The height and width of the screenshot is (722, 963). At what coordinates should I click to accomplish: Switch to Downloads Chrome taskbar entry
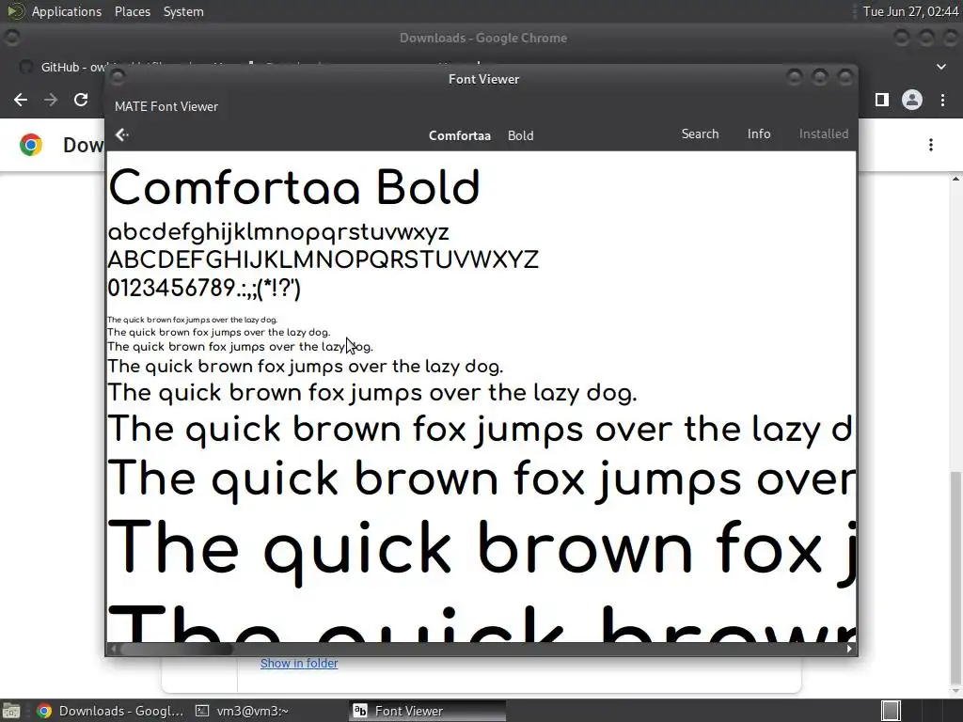[111, 711]
